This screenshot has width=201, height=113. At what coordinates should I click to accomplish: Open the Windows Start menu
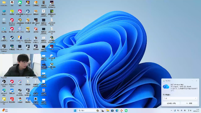point(75,110)
